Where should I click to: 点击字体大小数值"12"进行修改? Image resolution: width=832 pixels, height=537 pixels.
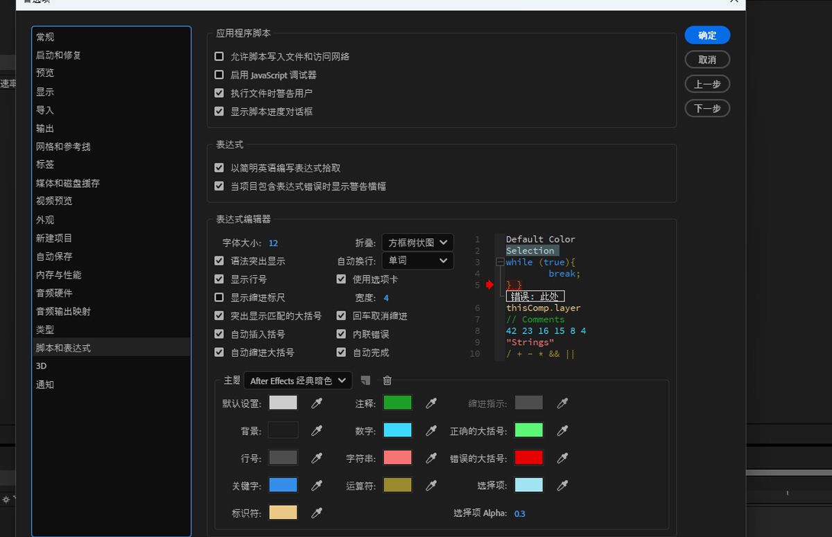click(x=273, y=243)
